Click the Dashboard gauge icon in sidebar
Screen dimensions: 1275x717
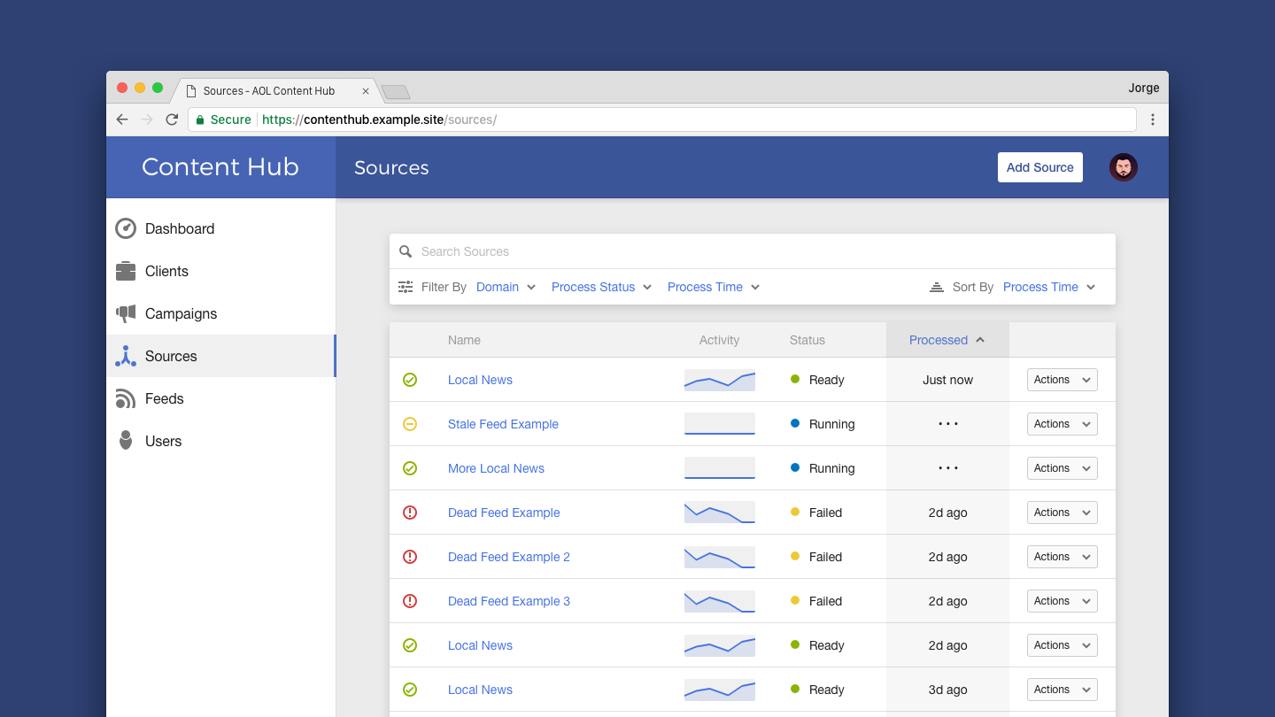126,228
